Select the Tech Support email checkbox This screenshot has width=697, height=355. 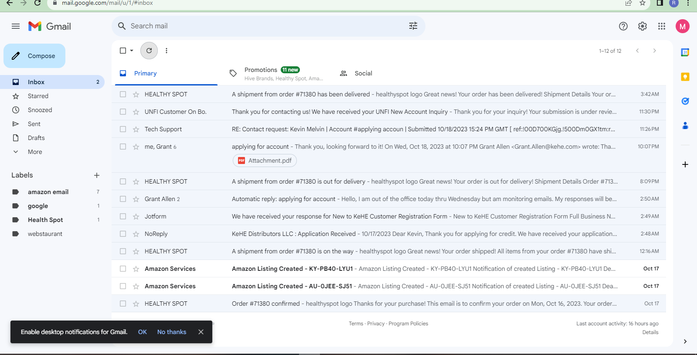coord(123,129)
